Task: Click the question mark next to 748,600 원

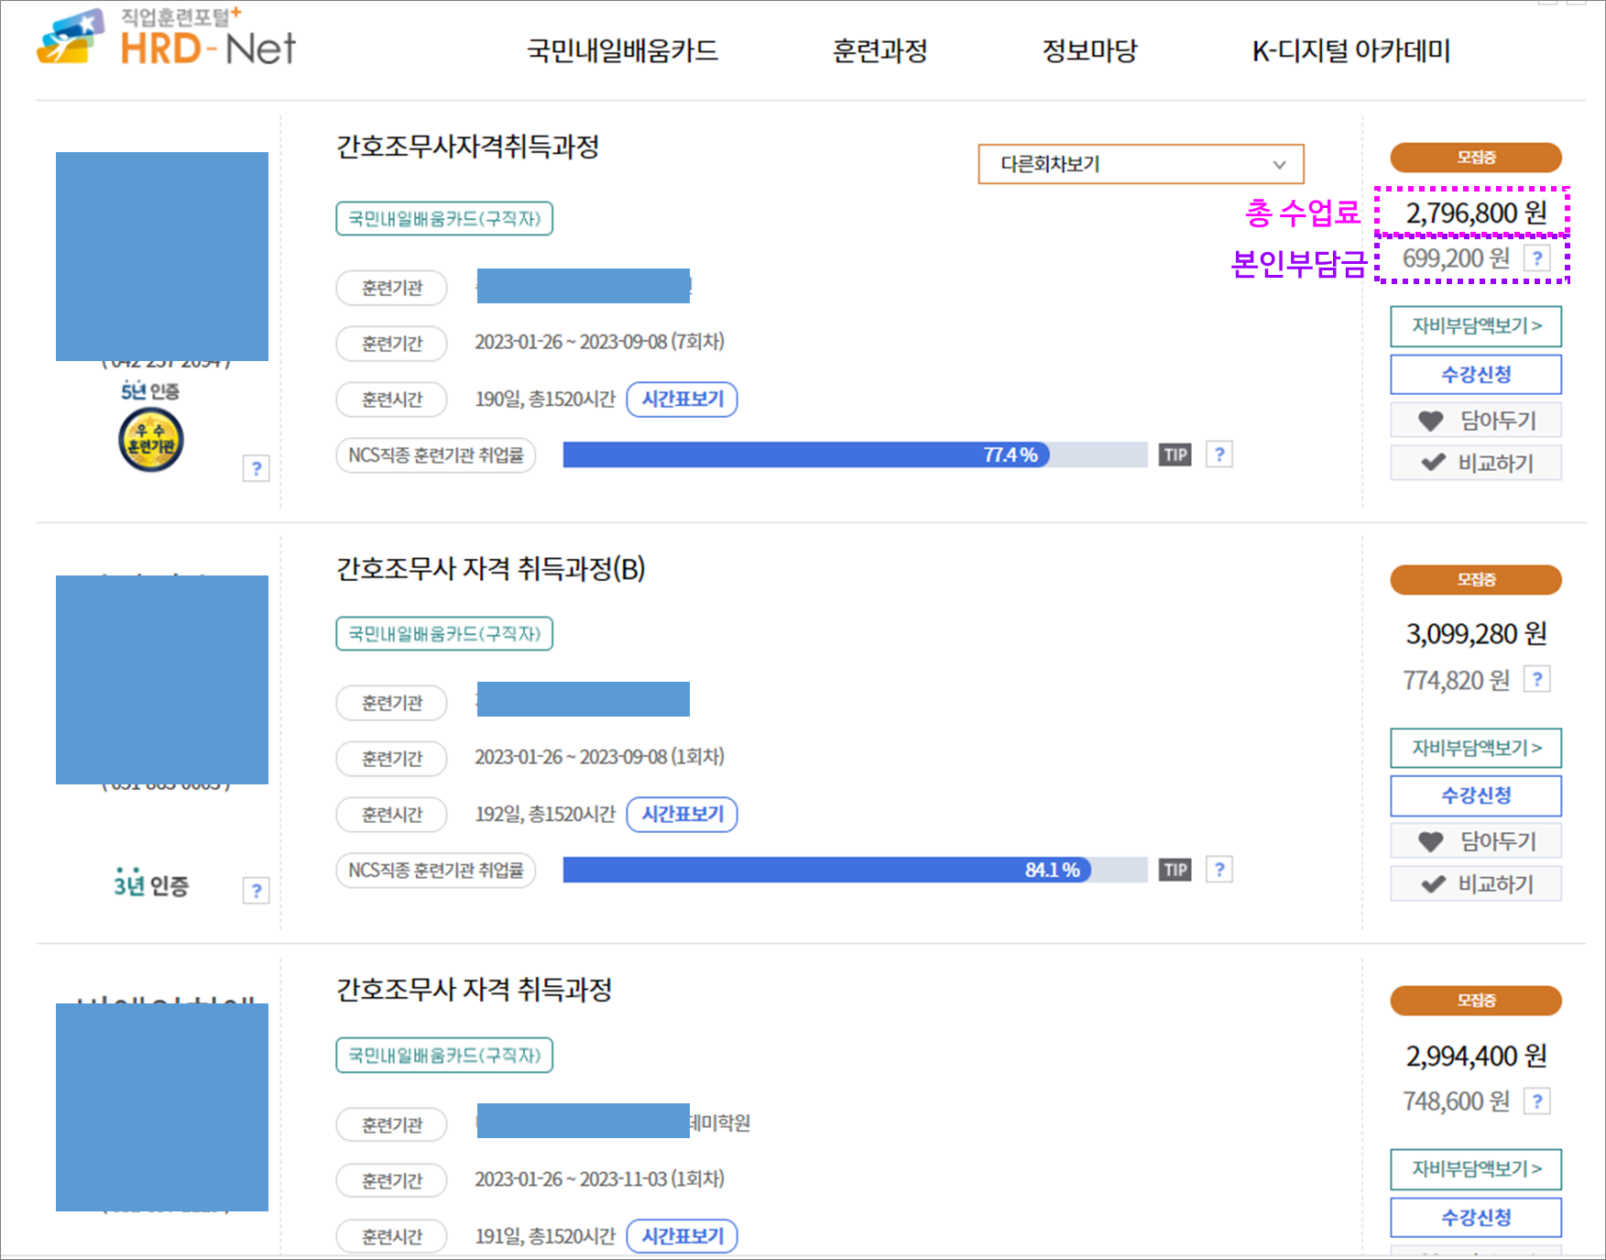Action: click(1538, 1101)
